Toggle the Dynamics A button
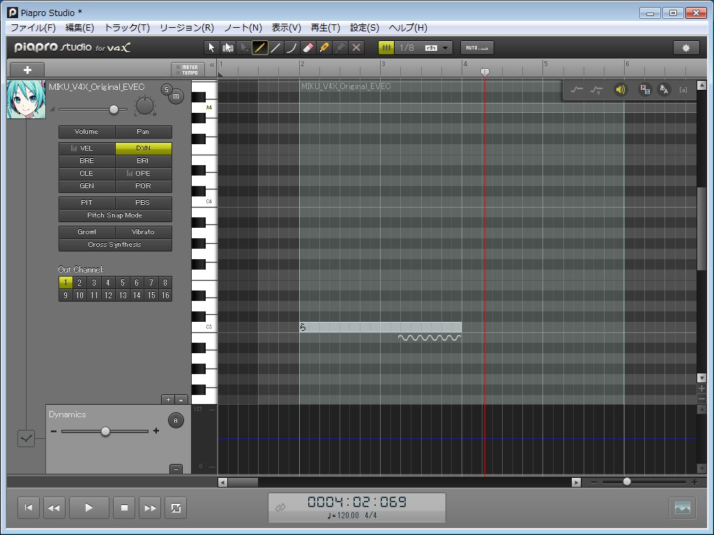This screenshot has height=535, width=714. (176, 420)
